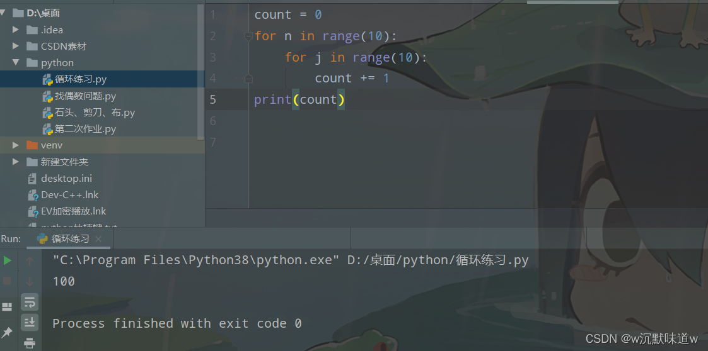Screen dimensions: 708x351
Task: Select EV加密播放.lnk file
Action: click(74, 211)
